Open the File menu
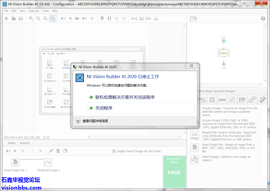 pos(6,11)
